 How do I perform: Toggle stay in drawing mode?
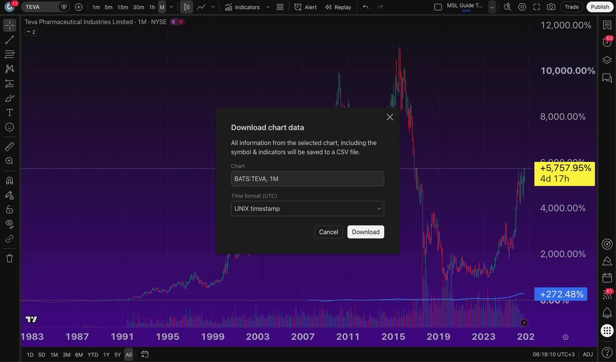click(9, 195)
